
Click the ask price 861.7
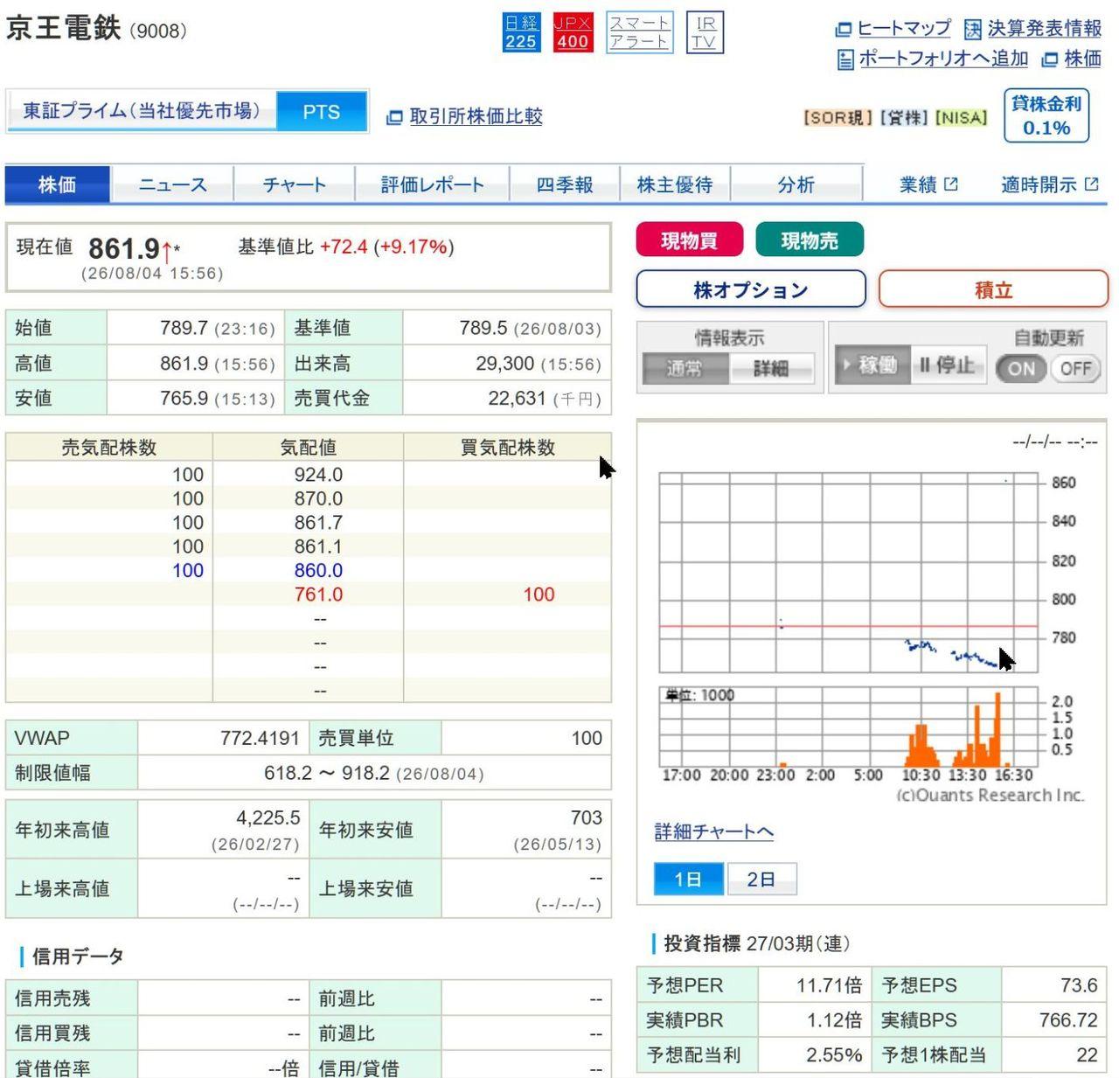coord(318,523)
